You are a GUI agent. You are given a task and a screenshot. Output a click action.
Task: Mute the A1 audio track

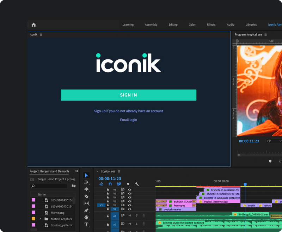(x=129, y=215)
